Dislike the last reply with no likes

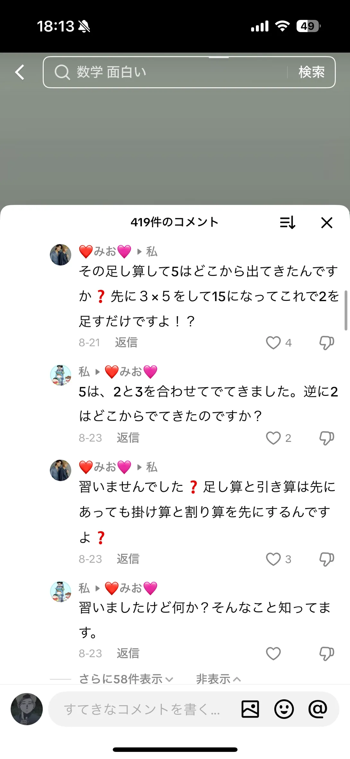click(x=327, y=654)
